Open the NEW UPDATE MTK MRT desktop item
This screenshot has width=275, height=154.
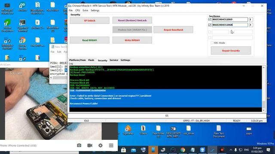click(173, 132)
